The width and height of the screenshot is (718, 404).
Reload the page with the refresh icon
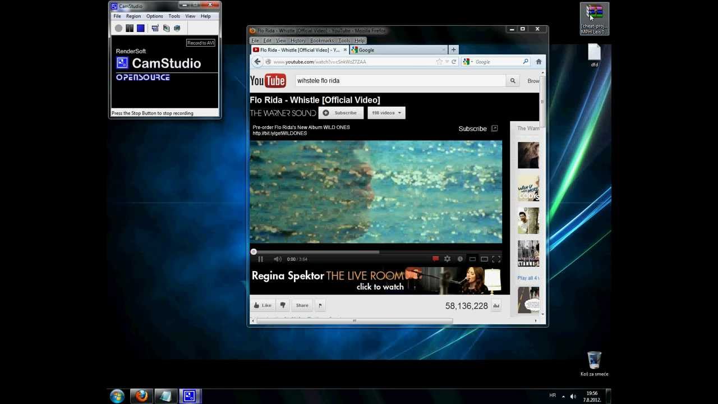pos(454,62)
